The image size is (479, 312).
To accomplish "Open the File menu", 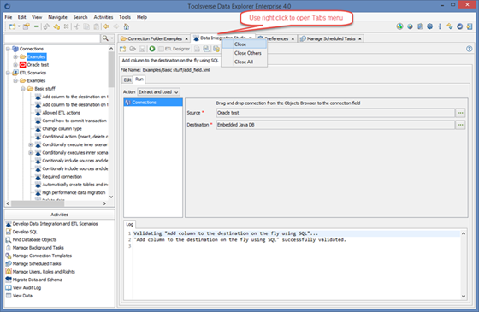I will 9,17.
